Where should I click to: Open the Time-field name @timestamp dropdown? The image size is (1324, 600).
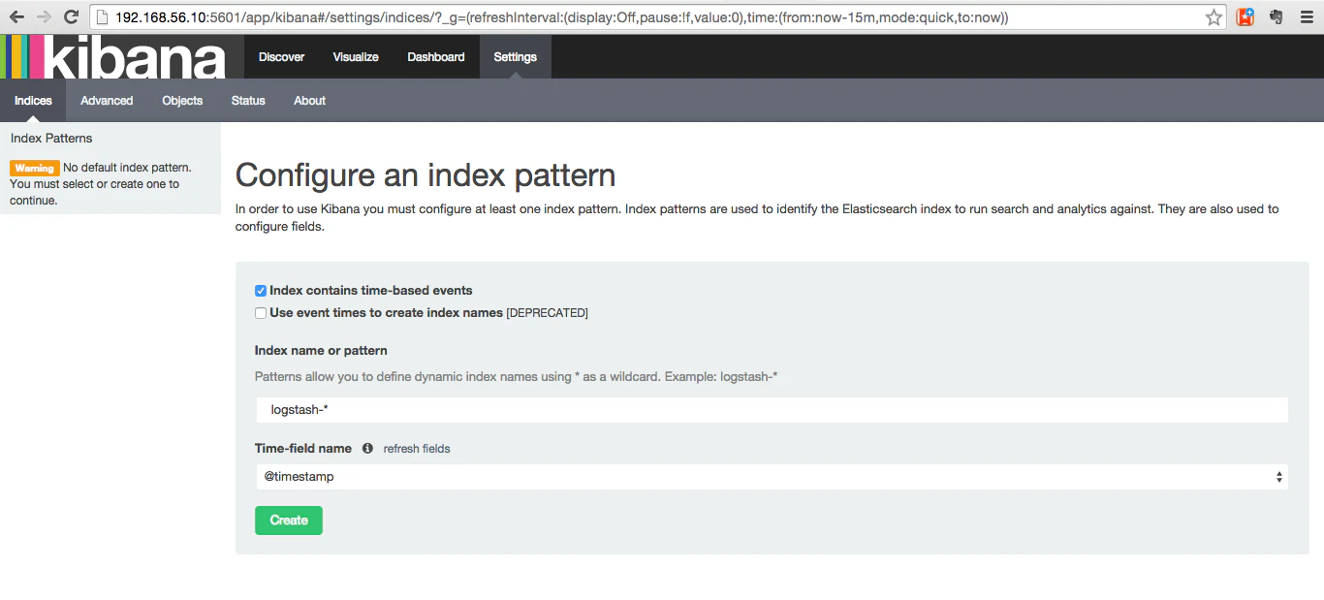[x=772, y=477]
